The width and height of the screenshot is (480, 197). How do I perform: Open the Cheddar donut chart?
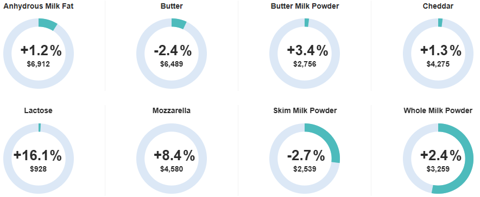pyautogui.click(x=438, y=54)
